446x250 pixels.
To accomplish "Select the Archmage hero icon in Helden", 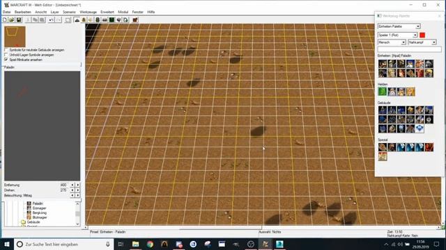I will 392,92.
